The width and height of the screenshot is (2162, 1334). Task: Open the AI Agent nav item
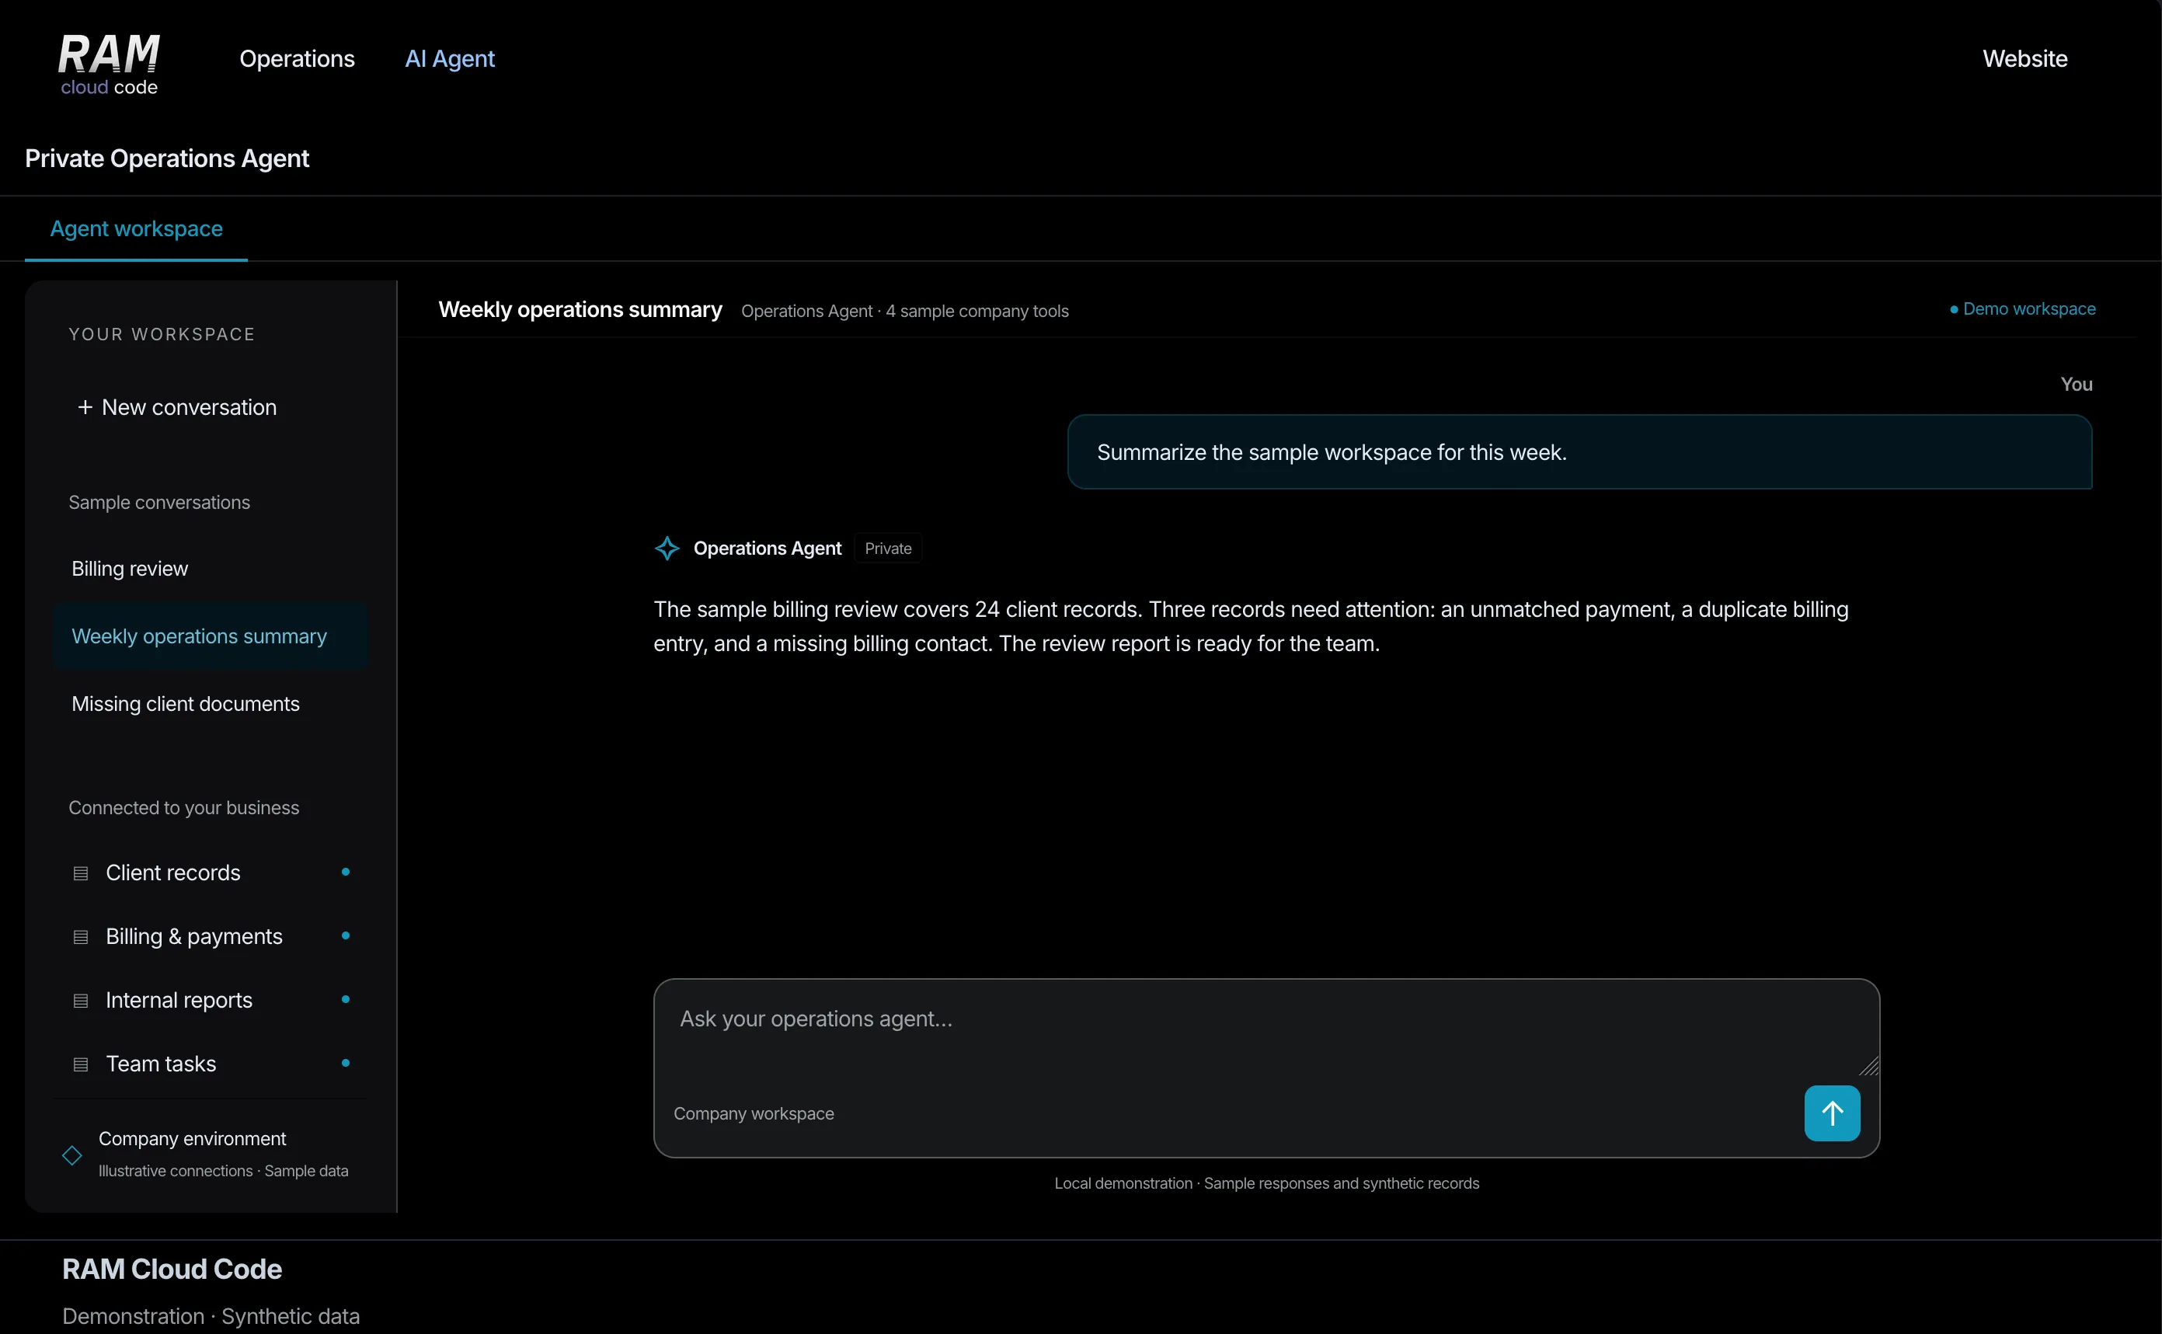point(449,58)
